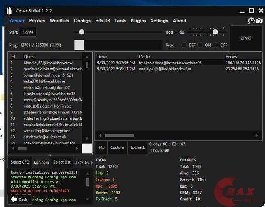Screen dimensions: 265x207
Task: Click the wordlist data horizontal scrollbar thumb
Action: tap(22, 148)
